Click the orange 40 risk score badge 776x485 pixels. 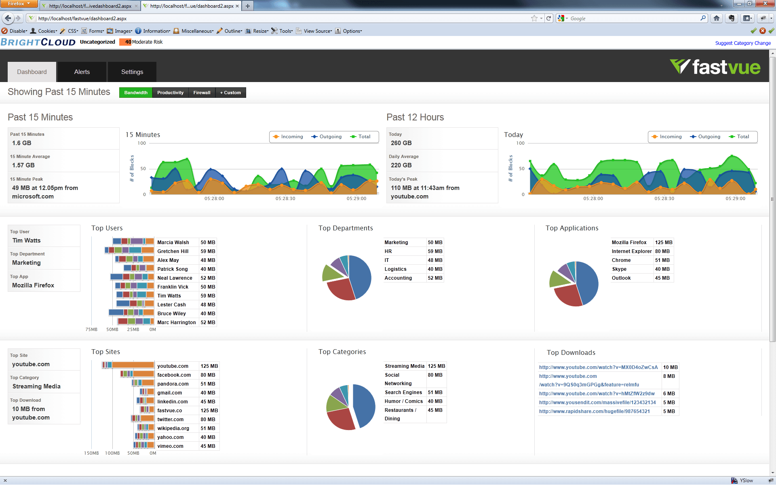tap(125, 42)
